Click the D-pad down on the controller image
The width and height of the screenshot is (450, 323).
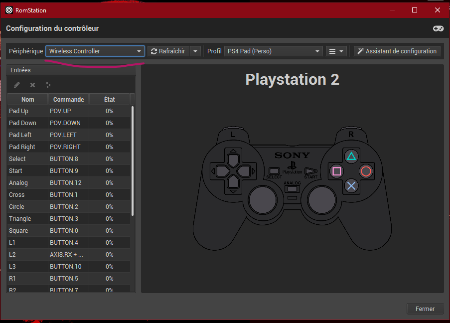coord(233,182)
